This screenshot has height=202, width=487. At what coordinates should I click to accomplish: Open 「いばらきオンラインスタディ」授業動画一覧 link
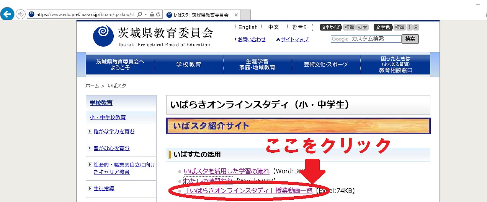248,191
